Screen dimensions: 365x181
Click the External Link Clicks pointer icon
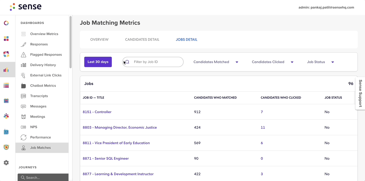pos(23,75)
